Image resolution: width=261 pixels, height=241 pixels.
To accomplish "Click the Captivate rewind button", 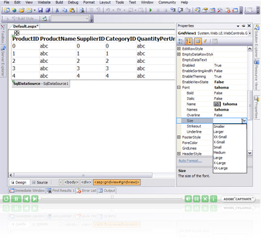I will (6, 198).
